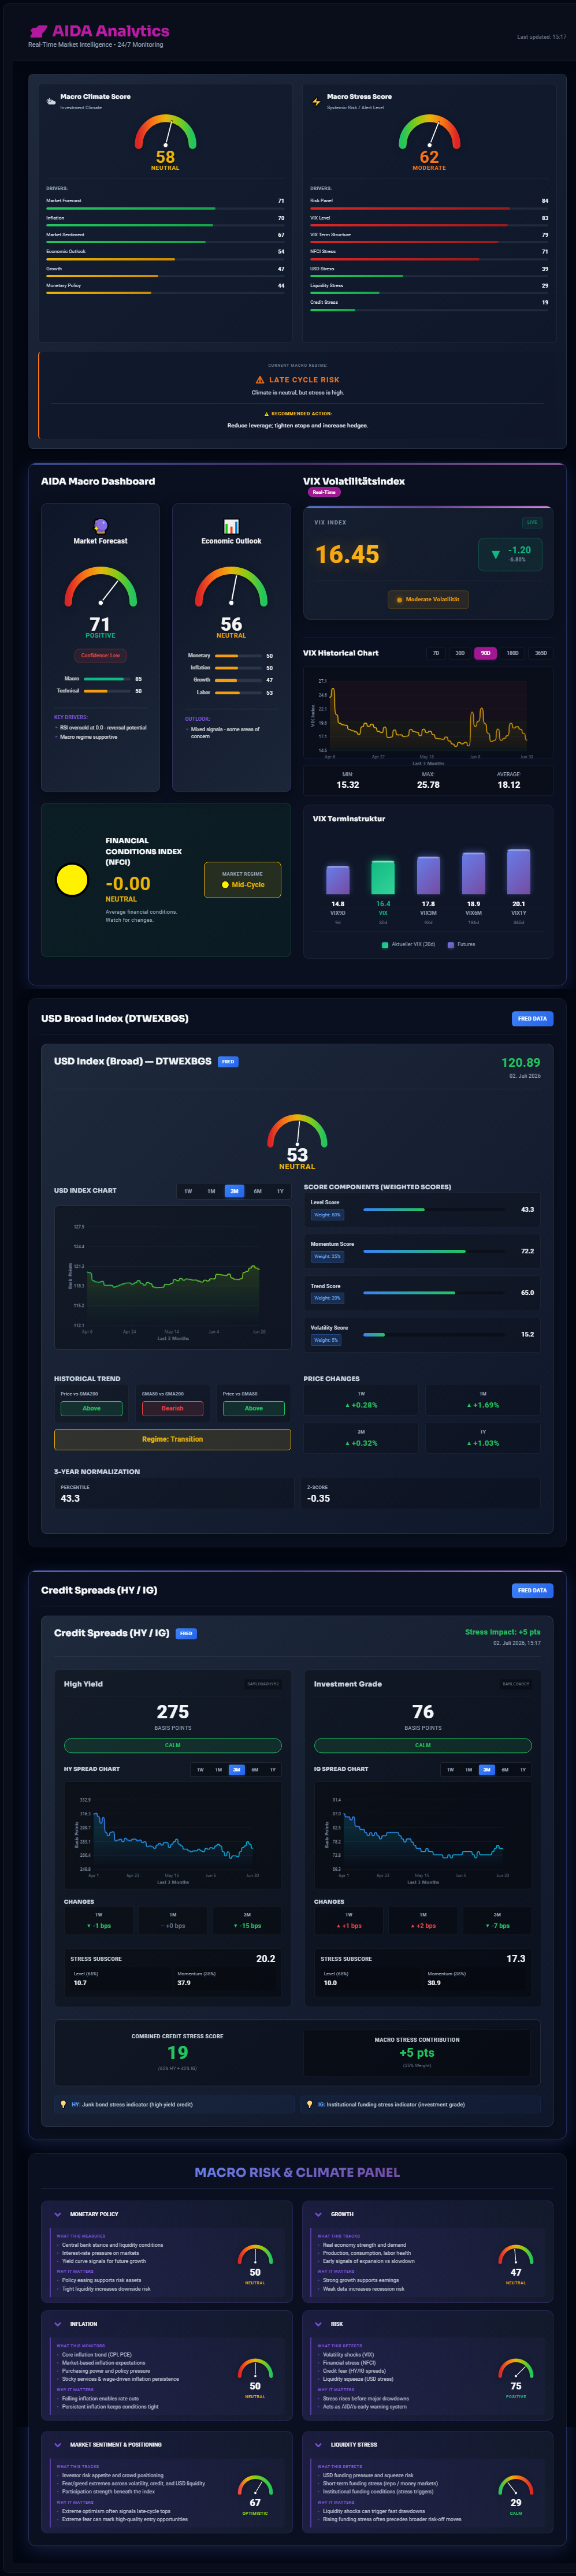576x2576 pixels.
Task: Click the Economic Outlook bar chart icon
Action: pyautogui.click(x=231, y=526)
